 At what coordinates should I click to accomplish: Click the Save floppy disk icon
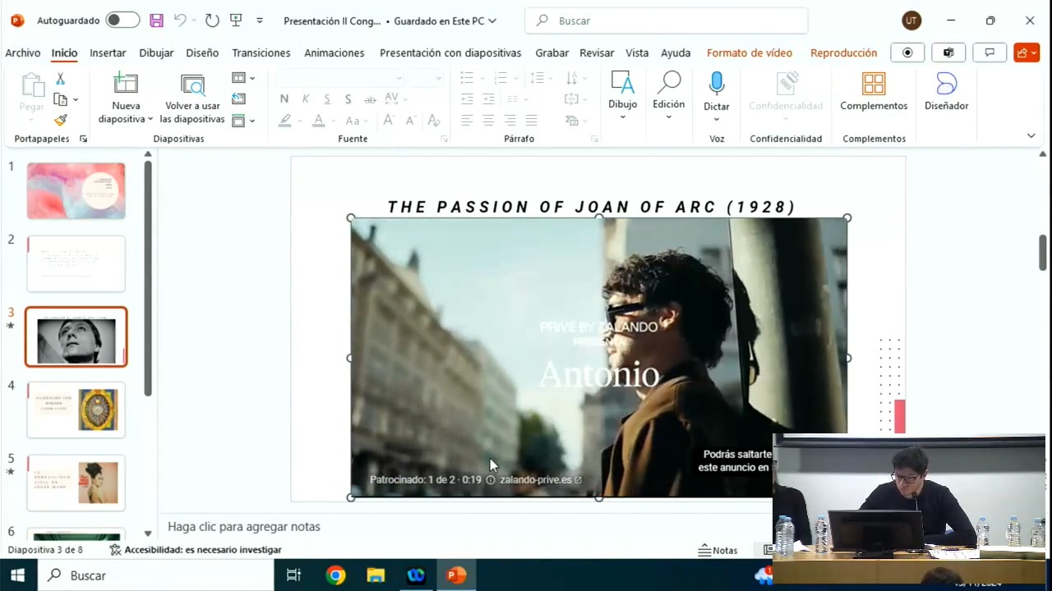[x=156, y=21]
